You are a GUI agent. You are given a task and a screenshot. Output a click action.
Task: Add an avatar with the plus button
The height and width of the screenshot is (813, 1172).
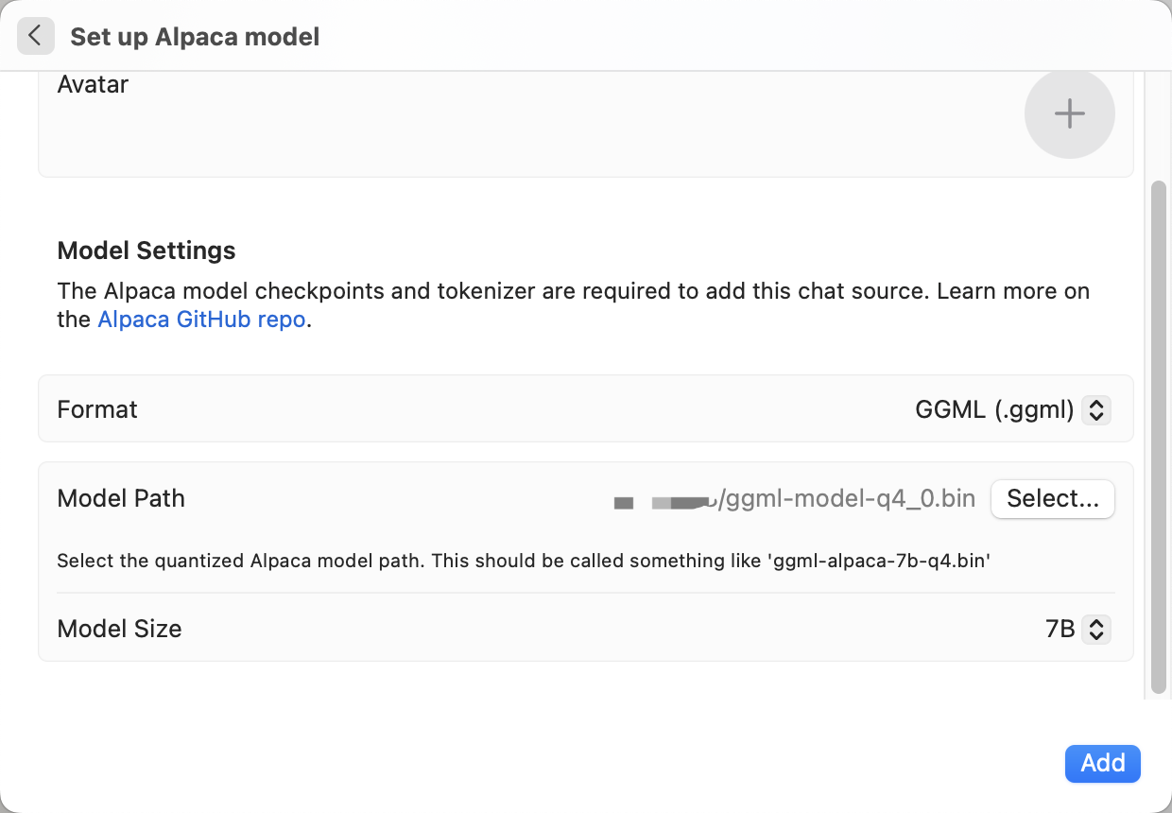point(1069,113)
